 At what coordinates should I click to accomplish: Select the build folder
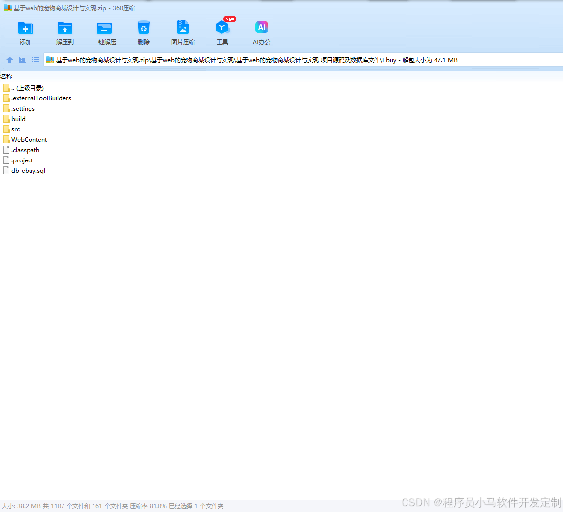(x=14, y=119)
